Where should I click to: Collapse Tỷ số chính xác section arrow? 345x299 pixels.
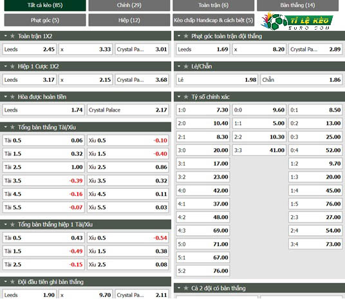point(179,97)
